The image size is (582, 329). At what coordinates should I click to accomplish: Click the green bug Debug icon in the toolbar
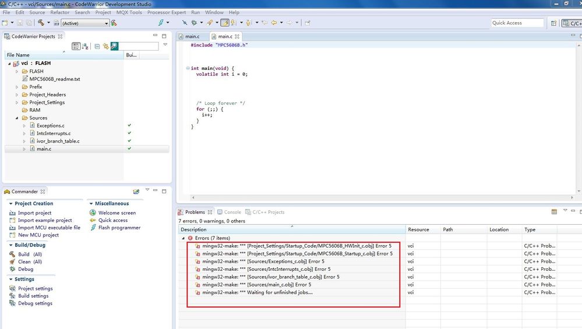(x=194, y=23)
